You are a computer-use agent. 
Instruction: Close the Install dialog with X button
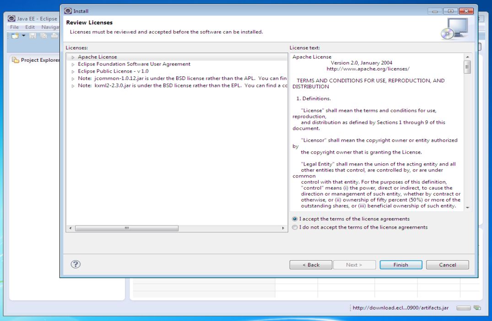tap(466, 11)
